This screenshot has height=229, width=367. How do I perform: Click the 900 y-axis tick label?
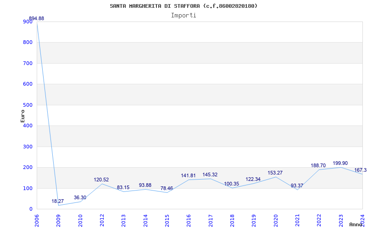(x=28, y=22)
